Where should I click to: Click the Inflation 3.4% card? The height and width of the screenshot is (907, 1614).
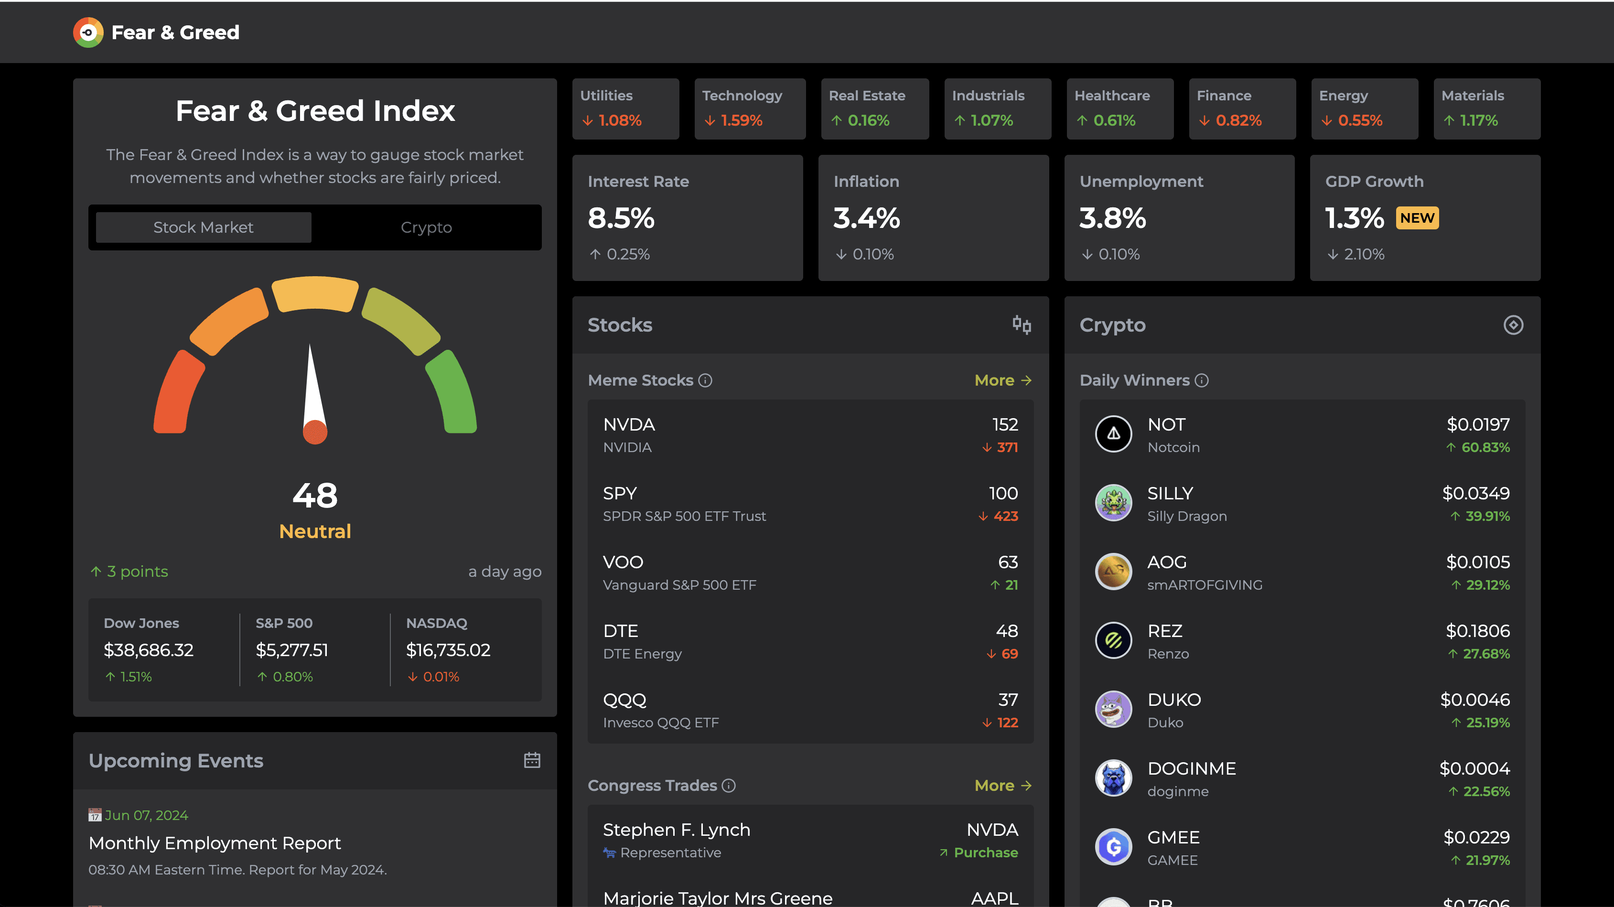point(933,218)
